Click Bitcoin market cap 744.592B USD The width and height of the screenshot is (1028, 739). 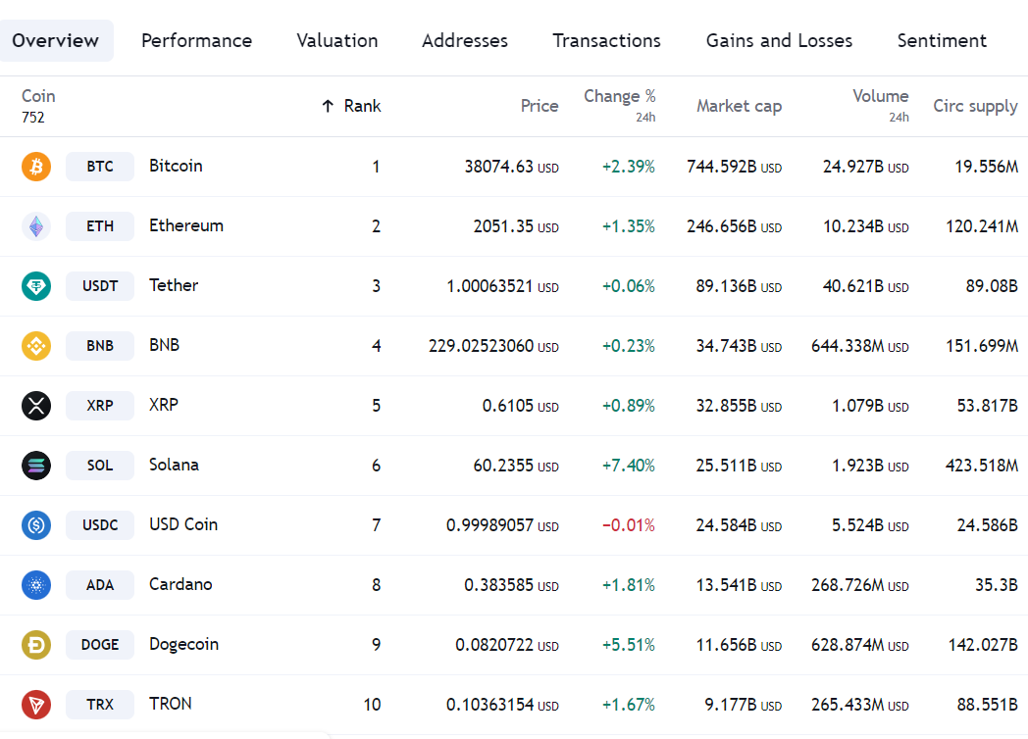click(x=735, y=167)
